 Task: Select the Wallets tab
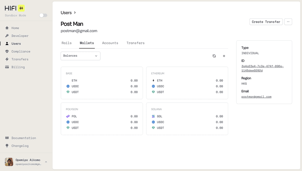[87, 43]
